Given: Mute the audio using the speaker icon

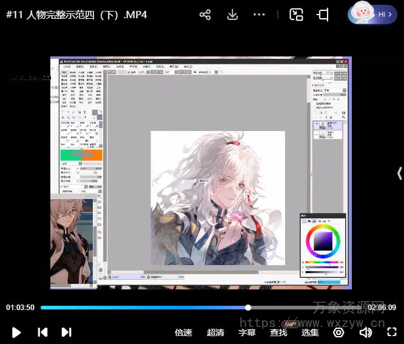Looking at the screenshot, I should point(365,332).
